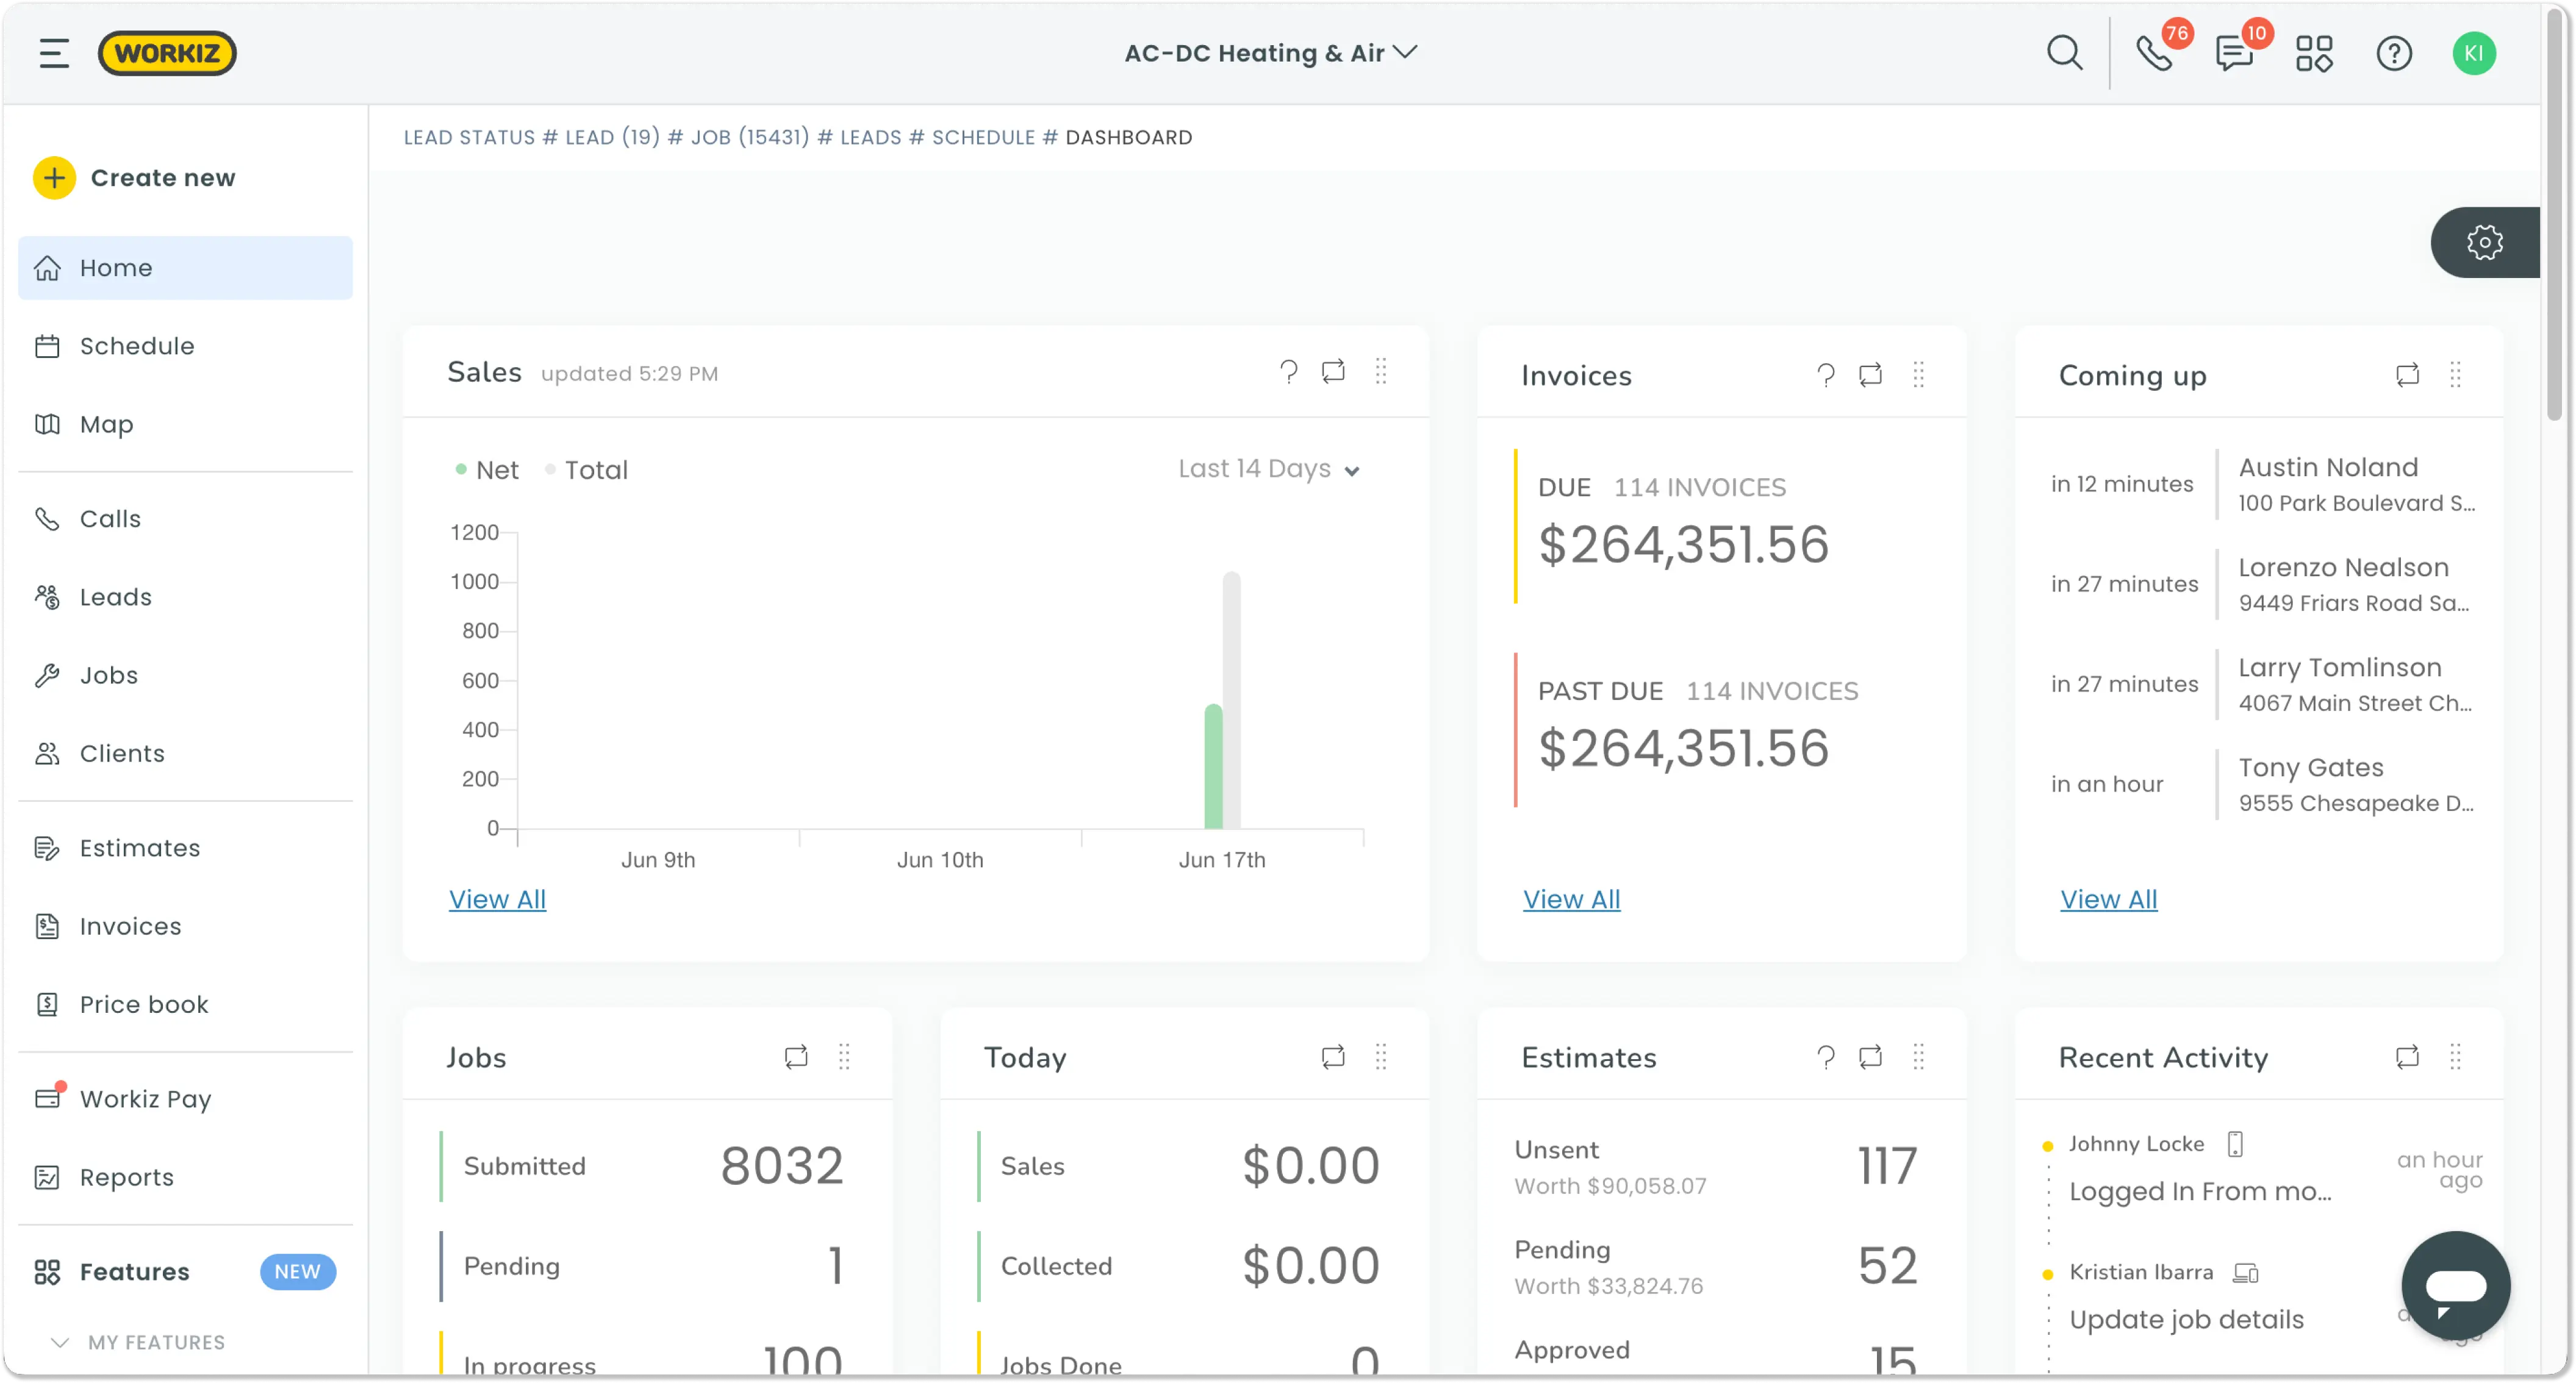This screenshot has width=2576, height=1383.
Task: Open the search magnifier icon
Action: [2064, 53]
